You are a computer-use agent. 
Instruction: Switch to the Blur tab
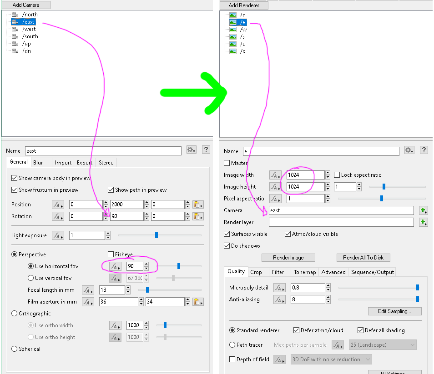pyautogui.click(x=38, y=163)
